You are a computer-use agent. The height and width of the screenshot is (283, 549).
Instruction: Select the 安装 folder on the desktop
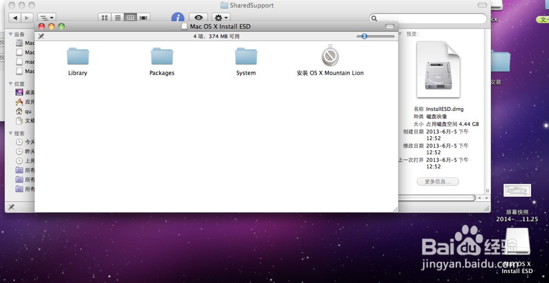click(500, 61)
